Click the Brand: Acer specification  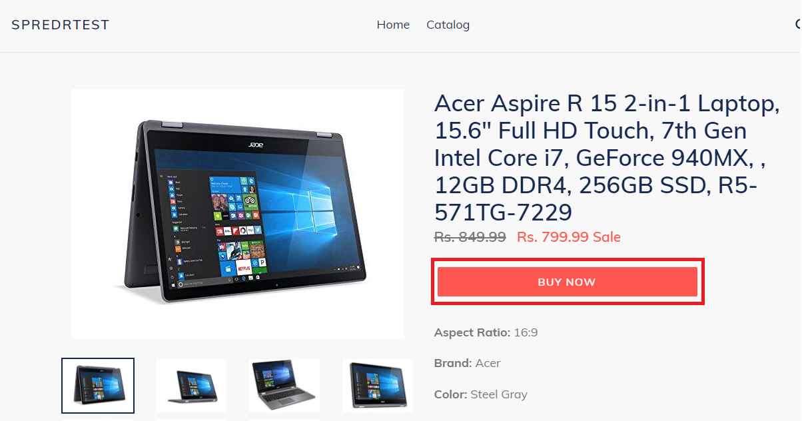tap(467, 363)
